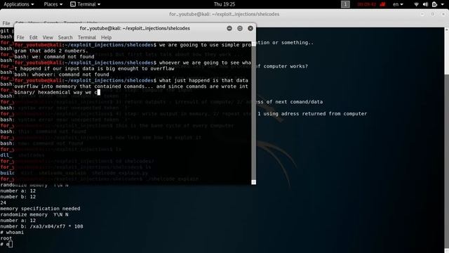The image size is (449, 253).
Task: Open Terminal menu in front terminal window
Action: (x=87, y=37)
